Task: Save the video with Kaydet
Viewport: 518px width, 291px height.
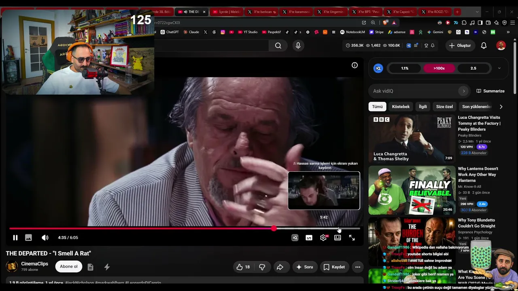Action: tap(334, 267)
